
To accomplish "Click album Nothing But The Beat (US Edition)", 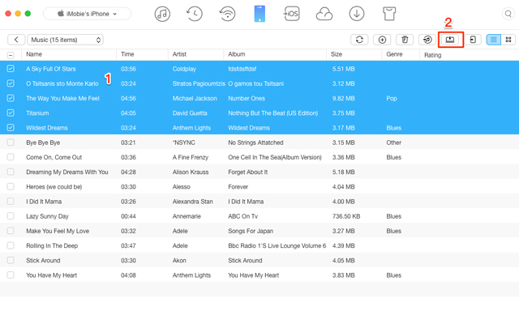I will click(x=273, y=113).
